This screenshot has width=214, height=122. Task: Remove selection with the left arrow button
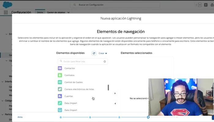(115, 104)
